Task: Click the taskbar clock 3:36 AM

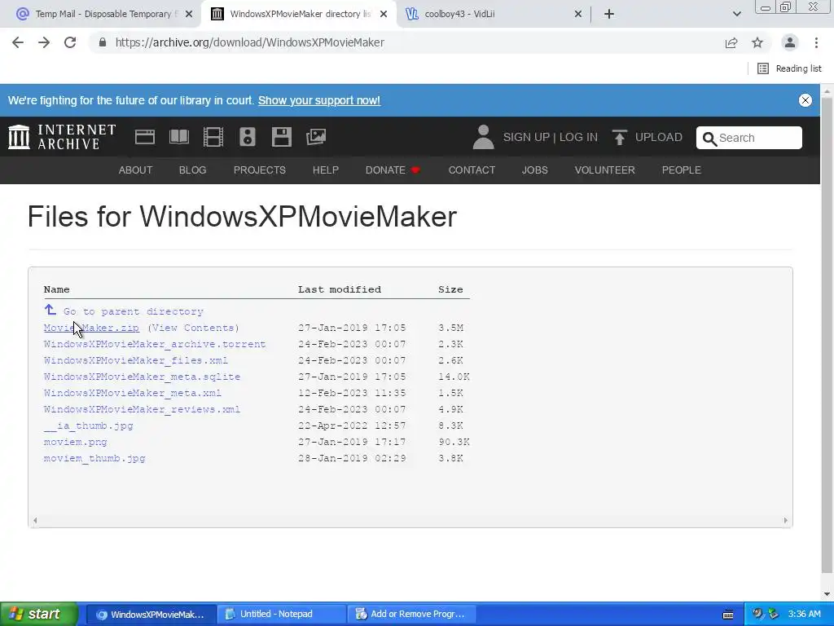Action: click(x=804, y=615)
